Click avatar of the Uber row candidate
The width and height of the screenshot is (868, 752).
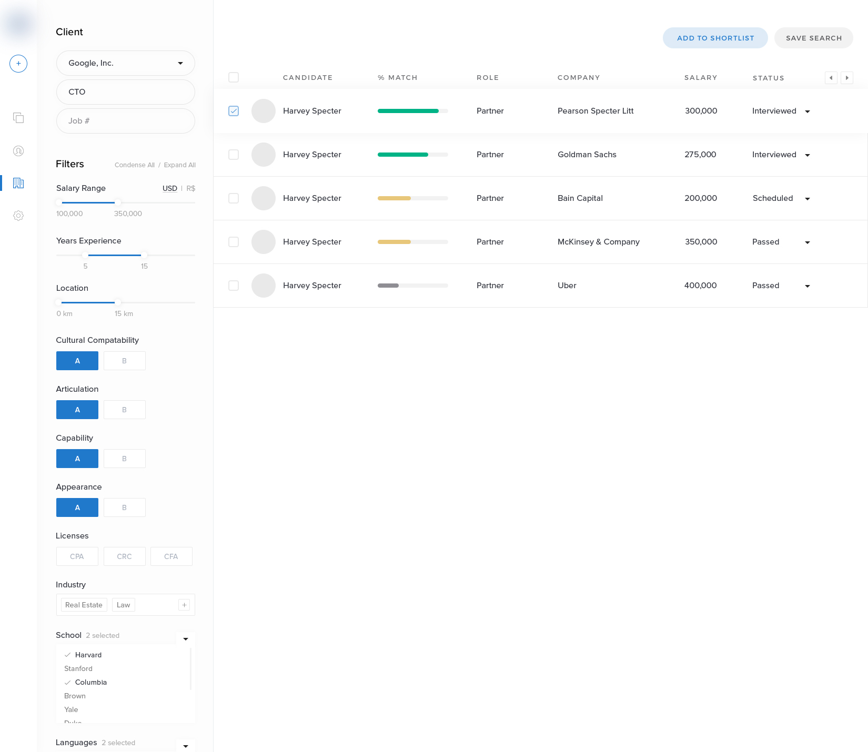tap(264, 286)
